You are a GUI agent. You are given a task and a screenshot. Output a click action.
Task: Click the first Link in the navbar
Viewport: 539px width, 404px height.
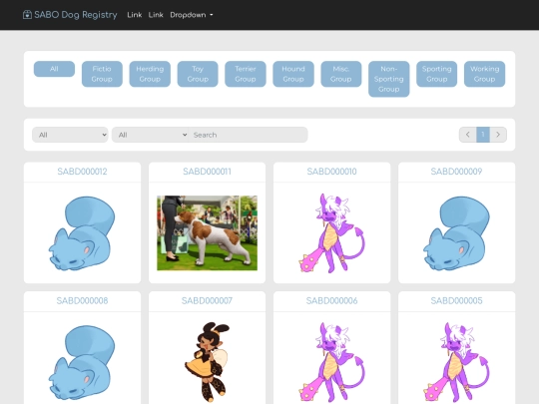pyautogui.click(x=135, y=15)
